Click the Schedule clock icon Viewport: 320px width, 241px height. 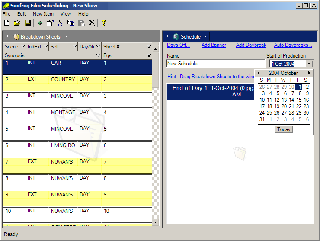point(176,36)
